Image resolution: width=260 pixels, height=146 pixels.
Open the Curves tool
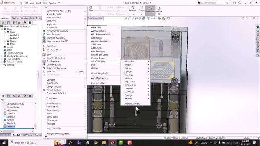pyautogui.click(x=141, y=9)
